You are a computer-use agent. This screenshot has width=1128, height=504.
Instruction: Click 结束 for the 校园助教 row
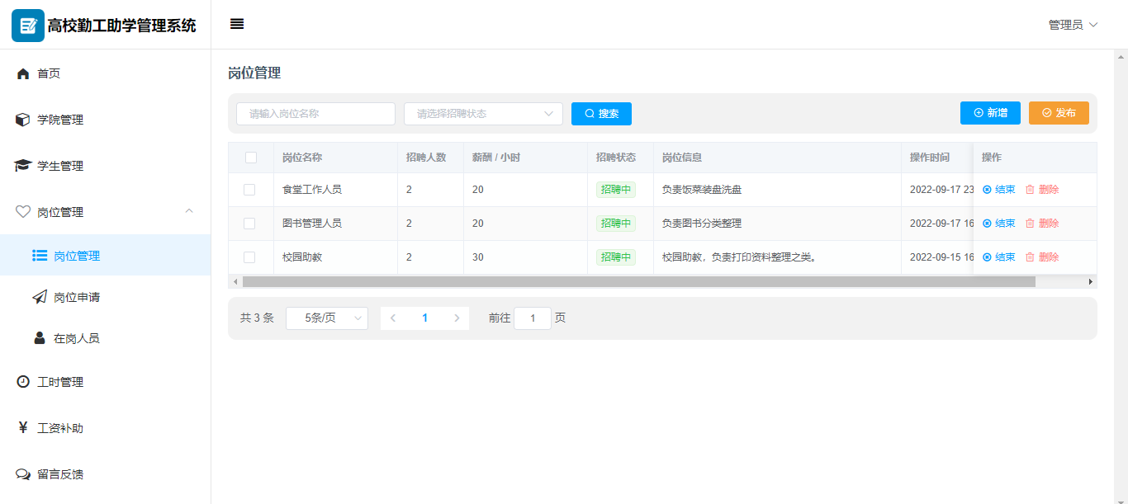(x=999, y=257)
